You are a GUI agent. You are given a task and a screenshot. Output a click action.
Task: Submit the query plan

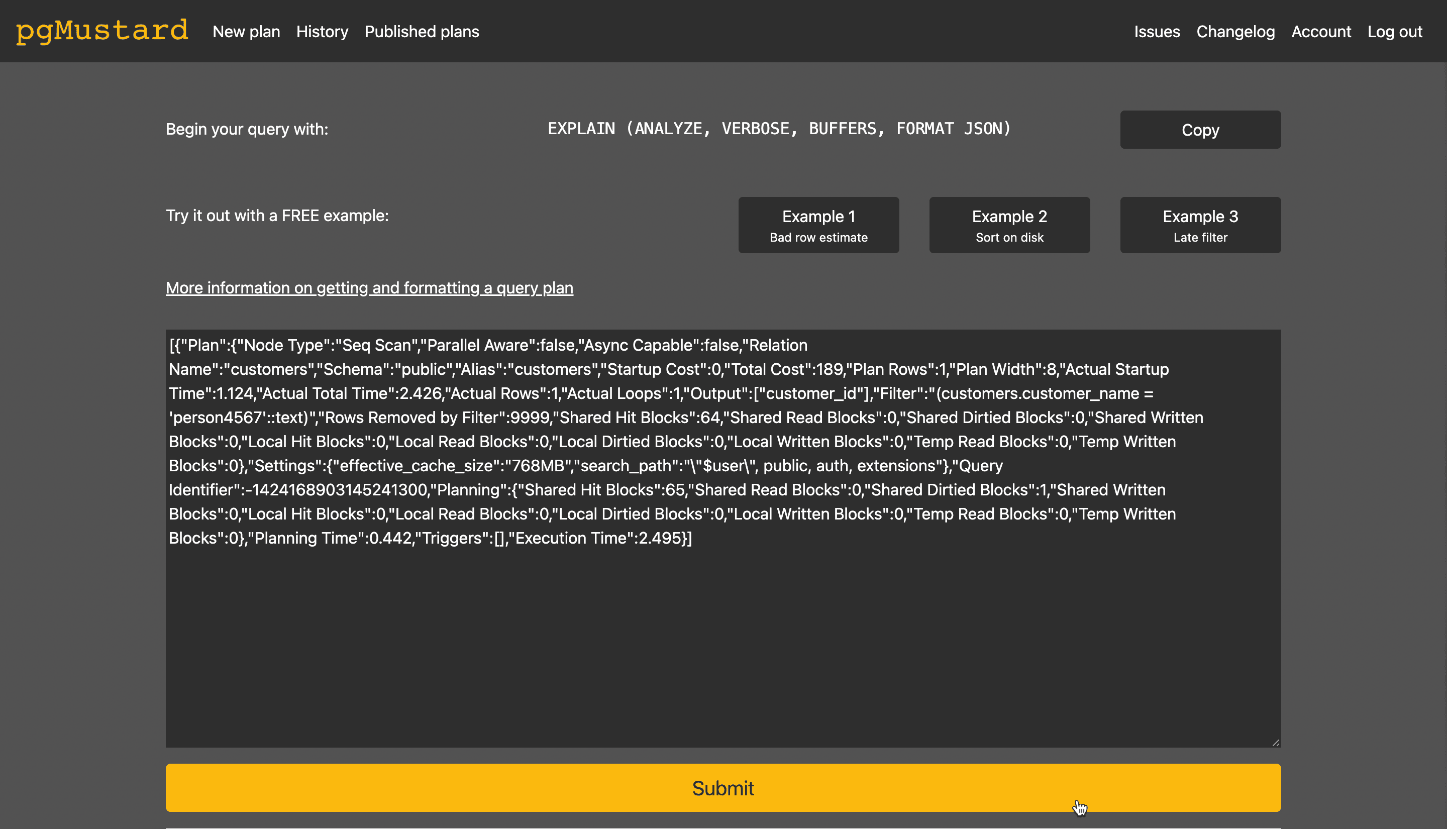point(723,787)
